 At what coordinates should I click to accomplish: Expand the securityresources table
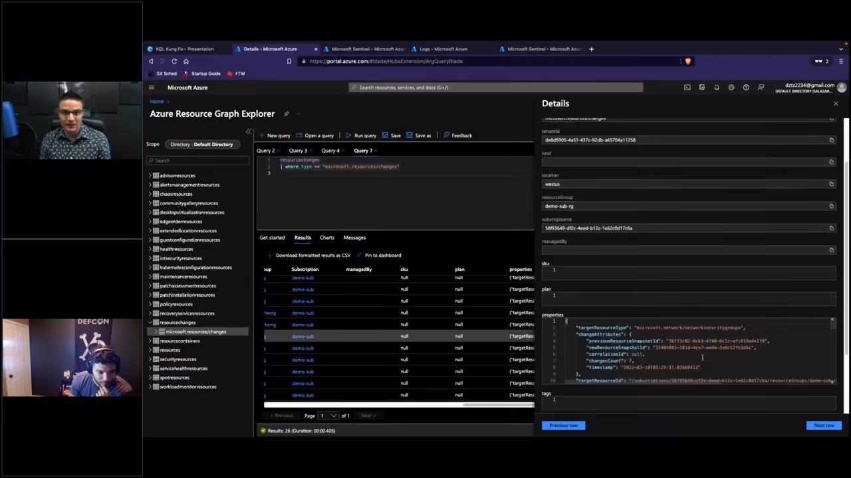150,359
